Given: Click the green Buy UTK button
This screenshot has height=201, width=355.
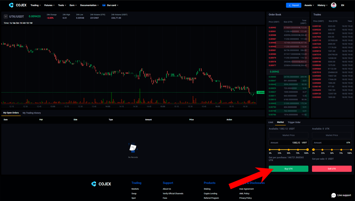Looking at the screenshot, I should tap(288, 169).
